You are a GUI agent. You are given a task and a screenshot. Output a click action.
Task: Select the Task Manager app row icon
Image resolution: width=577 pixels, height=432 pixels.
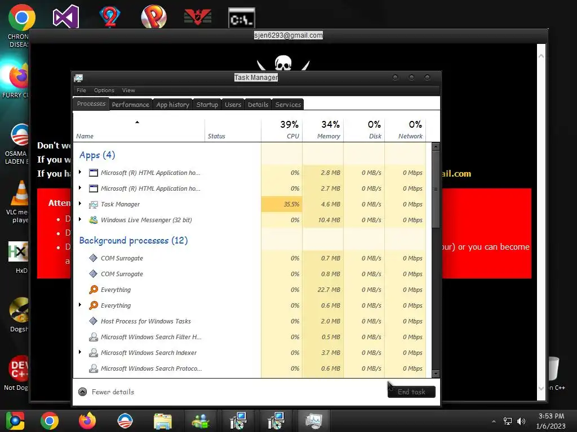click(x=94, y=204)
